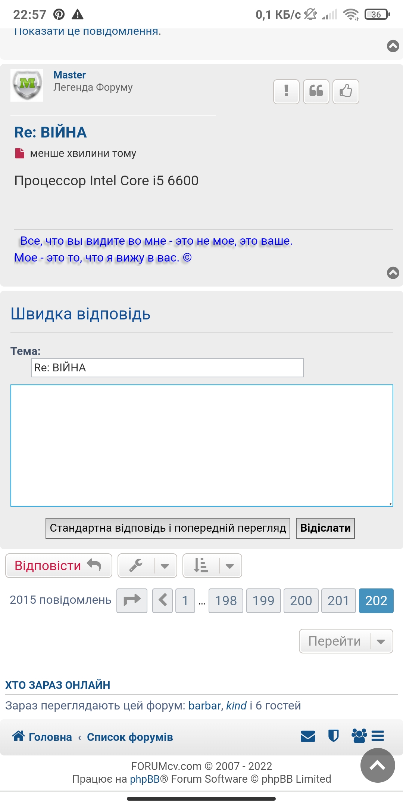
Task: Open the Перейти jump dropdown
Action: [x=346, y=641]
